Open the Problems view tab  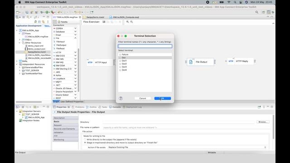pos(78,107)
